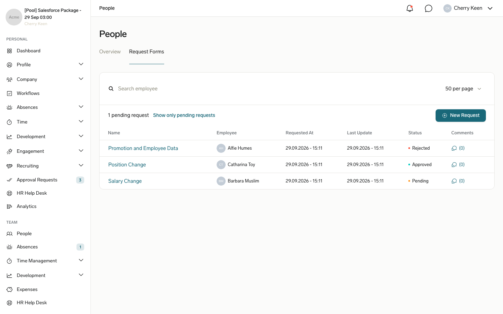This screenshot has width=503, height=314.
Task: Click the Rejected status text
Action: [421, 148]
